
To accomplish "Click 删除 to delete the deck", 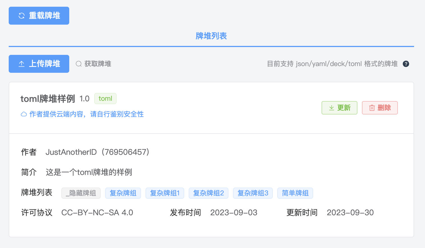I will 380,108.
